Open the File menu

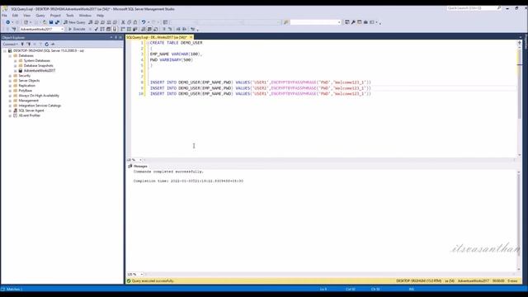tap(4, 16)
